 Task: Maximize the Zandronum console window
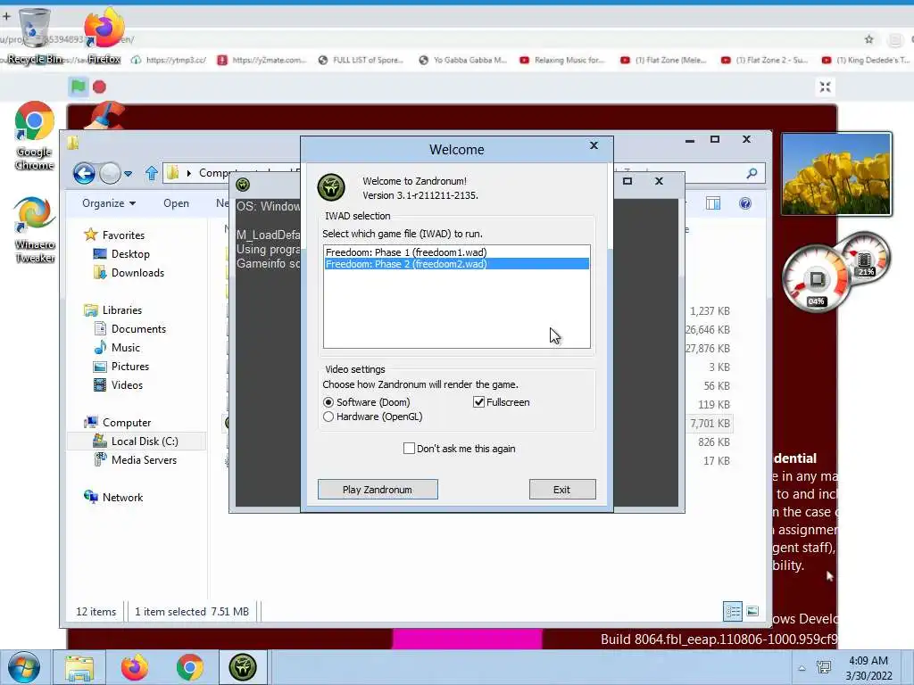[x=627, y=181]
